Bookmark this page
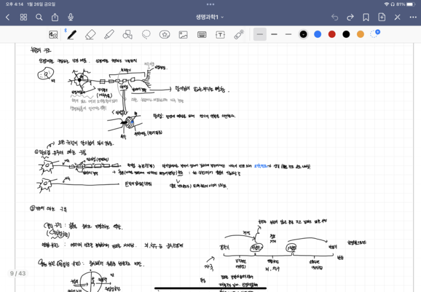Image resolution: width=421 pixels, height=292 pixels. (x=365, y=18)
